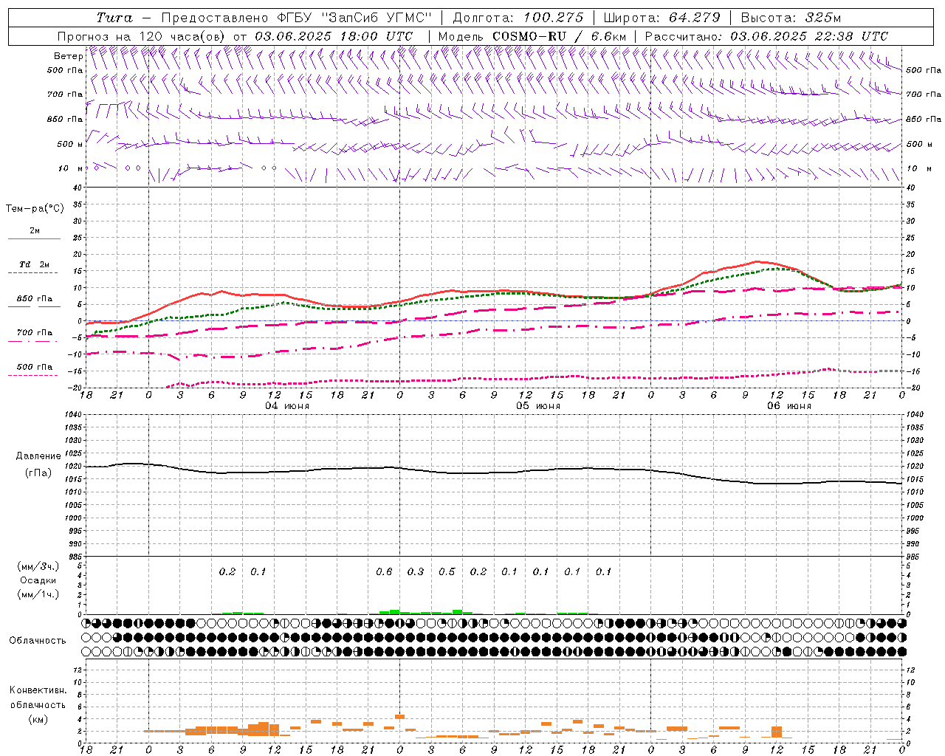The height and width of the screenshot is (756, 945).
Task: Click the "Тем-ра(°C)" axis title
Action: (35, 209)
